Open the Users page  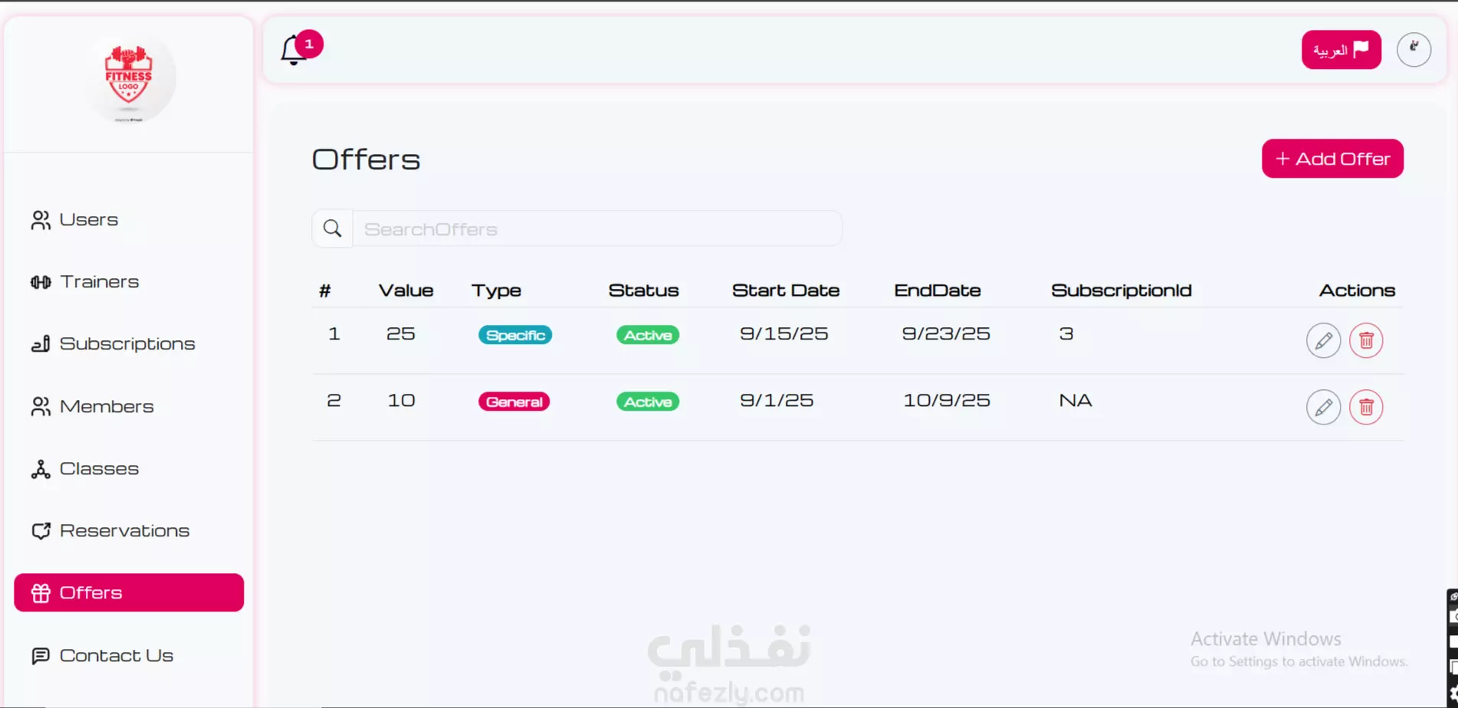click(x=88, y=220)
